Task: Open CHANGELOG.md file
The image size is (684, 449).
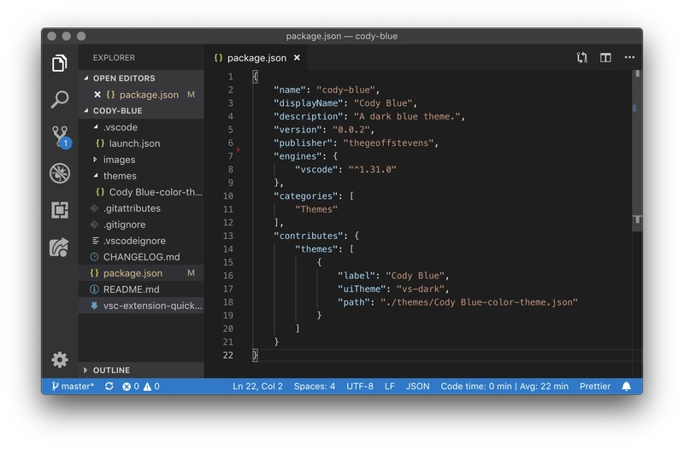Action: (x=141, y=257)
